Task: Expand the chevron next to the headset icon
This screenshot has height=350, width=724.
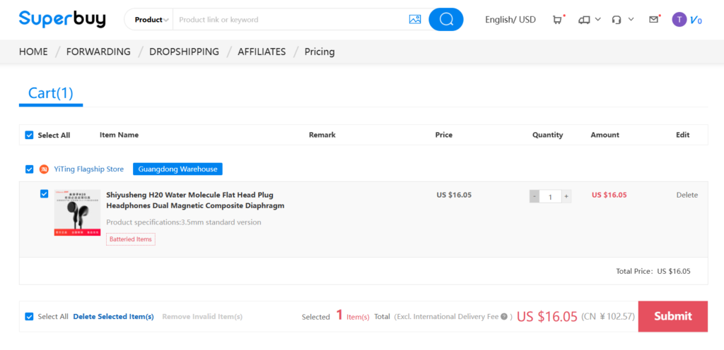Action: point(631,20)
